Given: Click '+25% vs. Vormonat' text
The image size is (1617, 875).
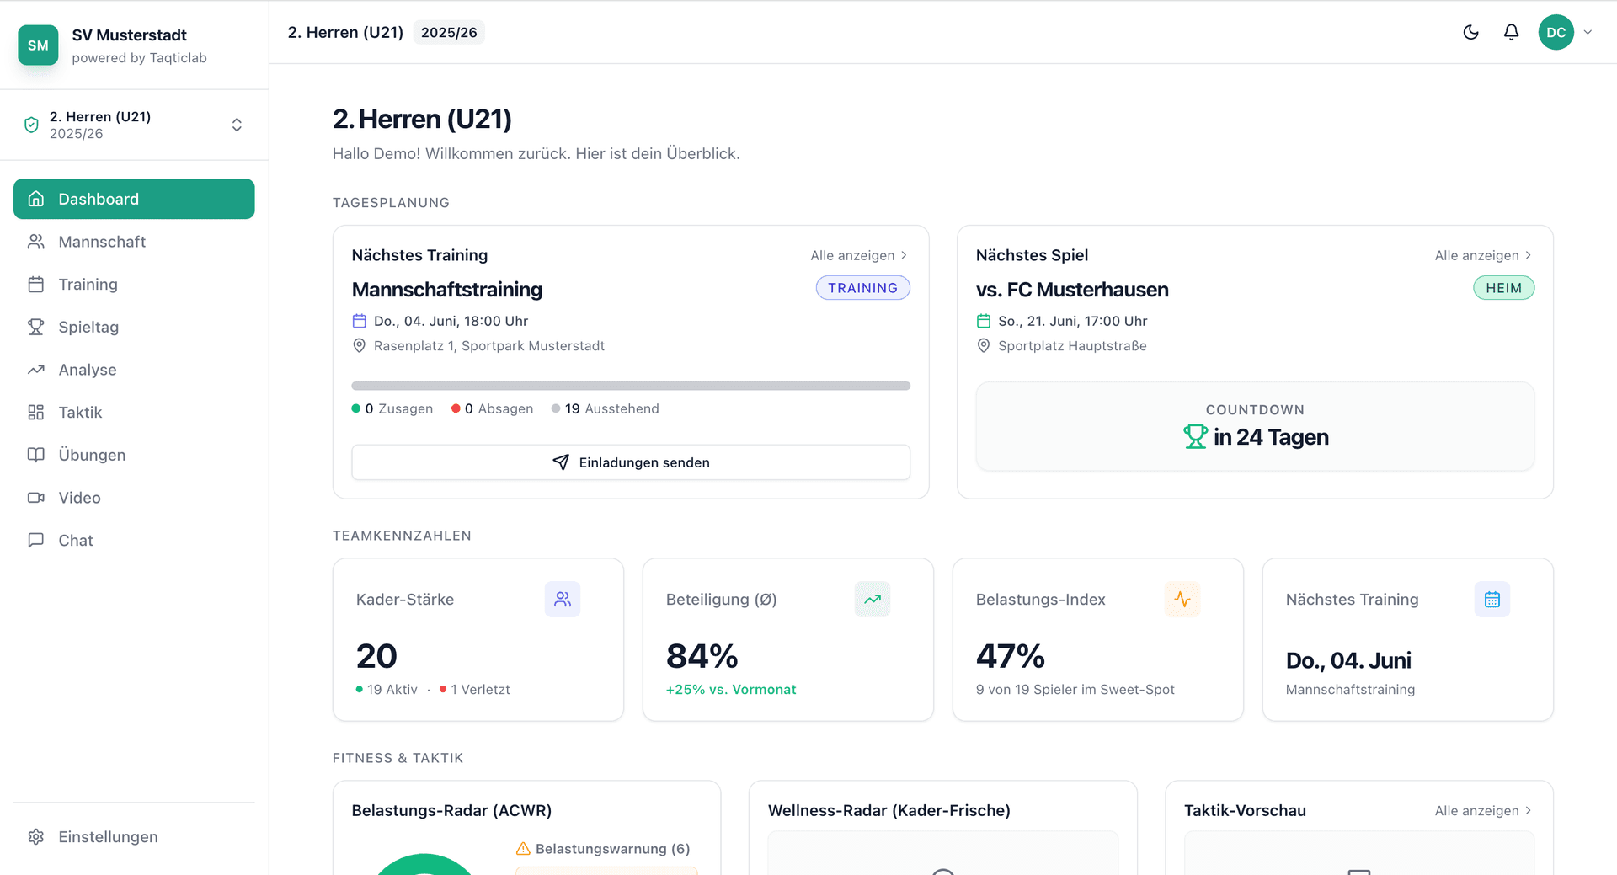Looking at the screenshot, I should (x=731, y=689).
